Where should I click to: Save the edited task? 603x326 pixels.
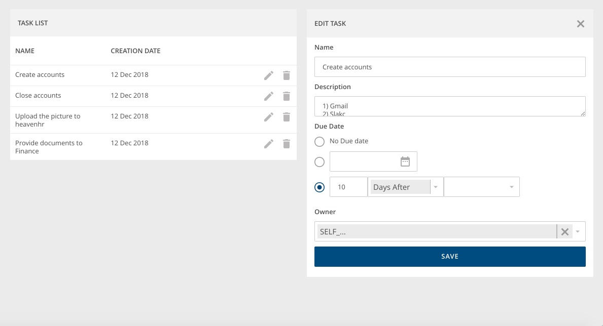point(449,256)
